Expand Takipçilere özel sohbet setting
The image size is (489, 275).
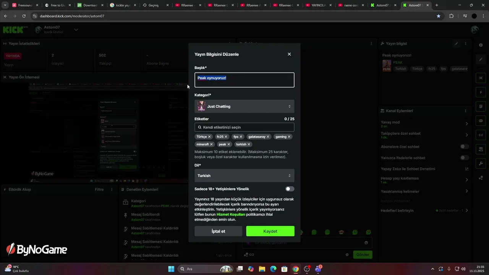(x=466, y=135)
